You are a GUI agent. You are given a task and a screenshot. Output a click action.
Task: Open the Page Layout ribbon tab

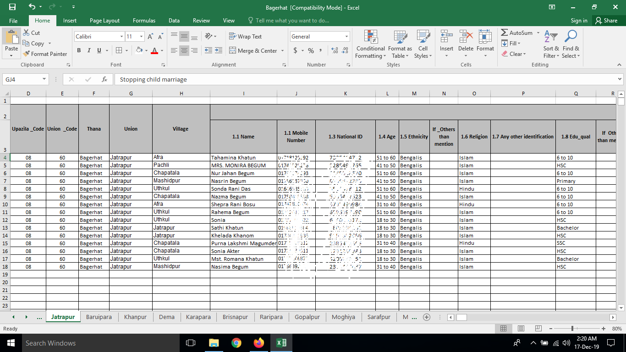pyautogui.click(x=104, y=21)
